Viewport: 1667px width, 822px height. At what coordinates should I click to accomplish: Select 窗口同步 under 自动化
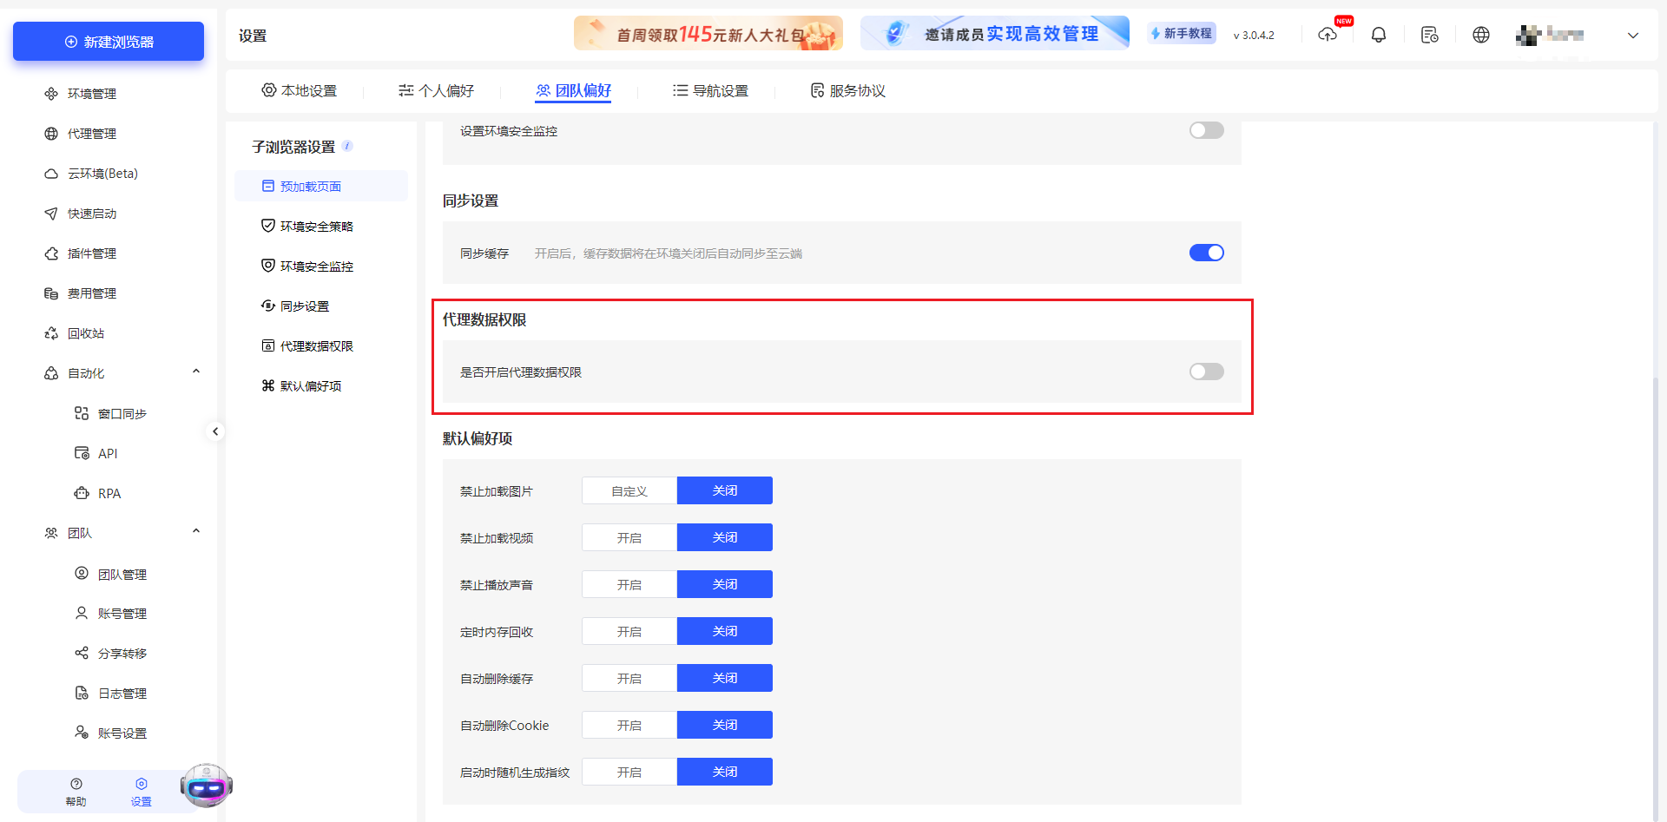click(x=122, y=413)
